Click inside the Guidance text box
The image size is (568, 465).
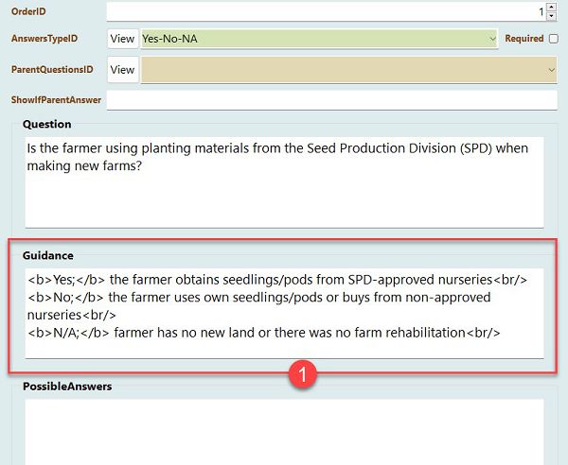(284, 313)
